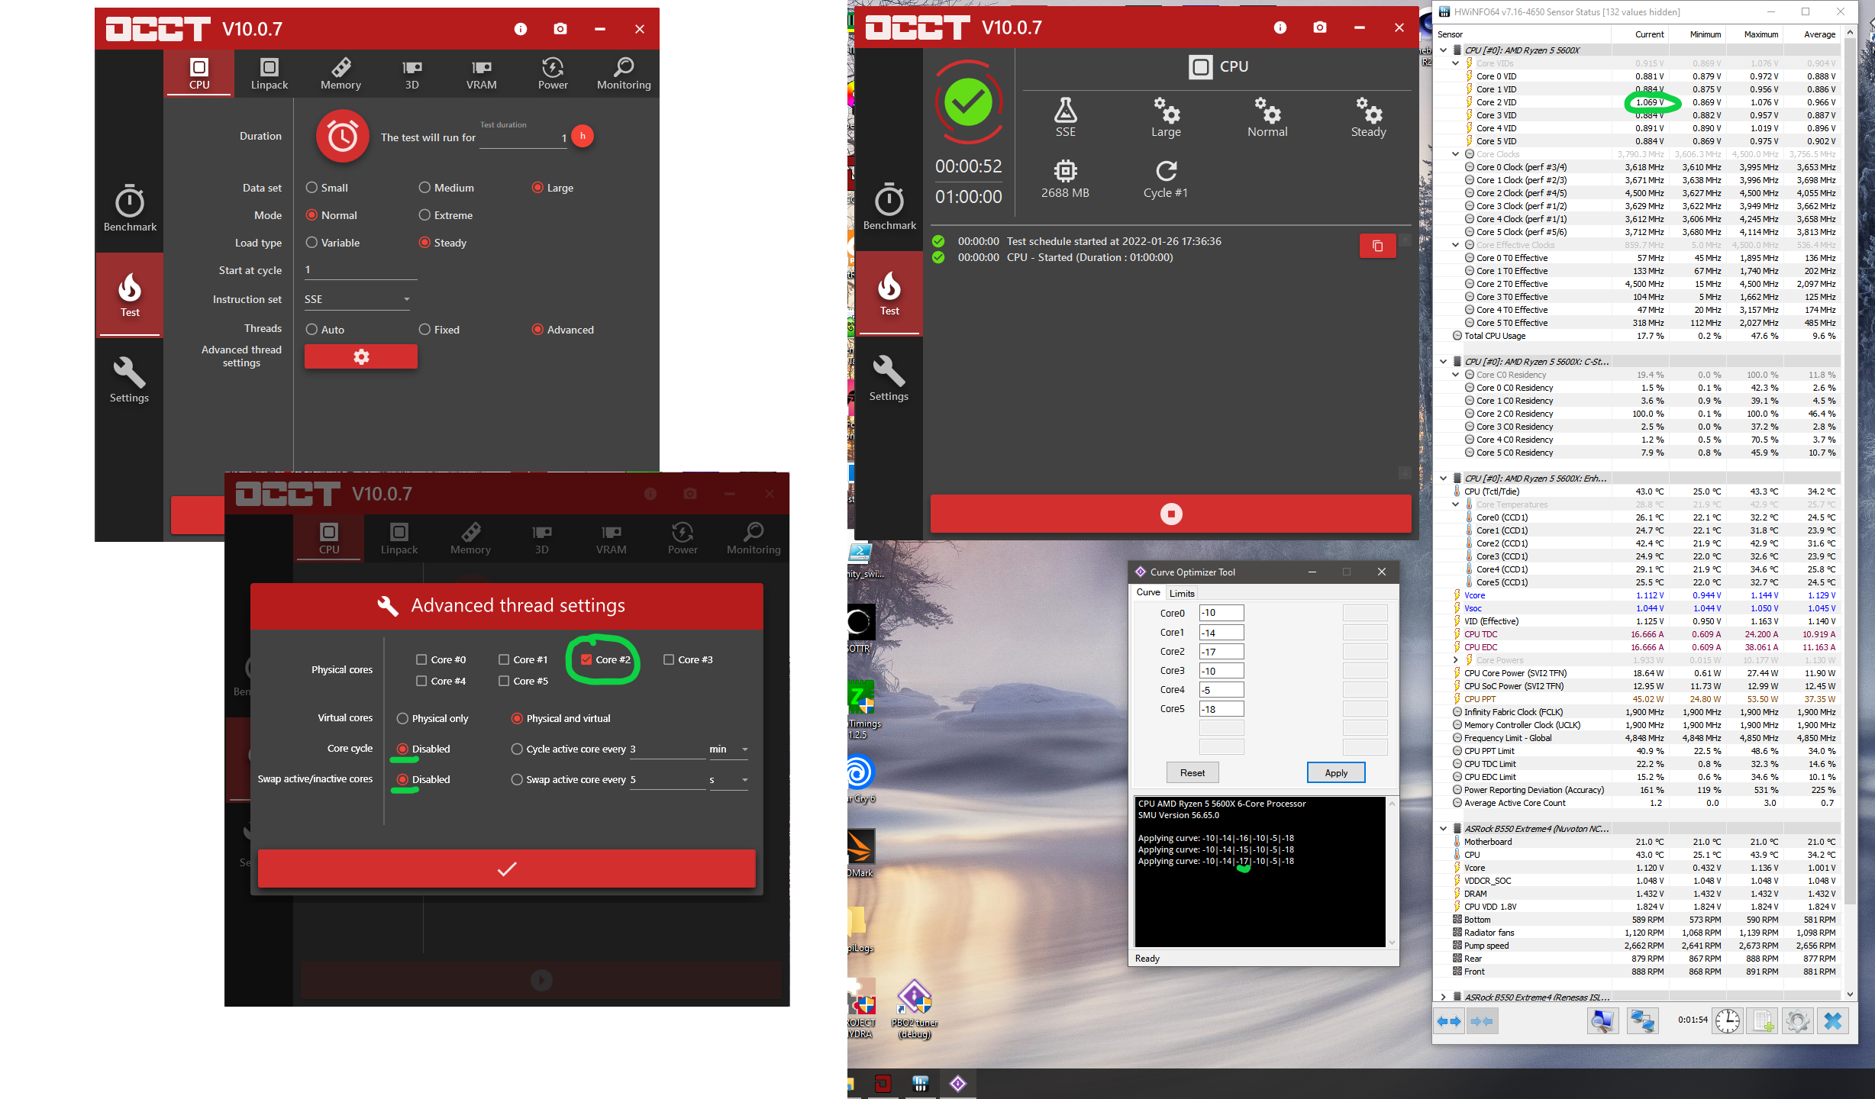Click the HWiNFO reset clock icon

(1727, 1020)
